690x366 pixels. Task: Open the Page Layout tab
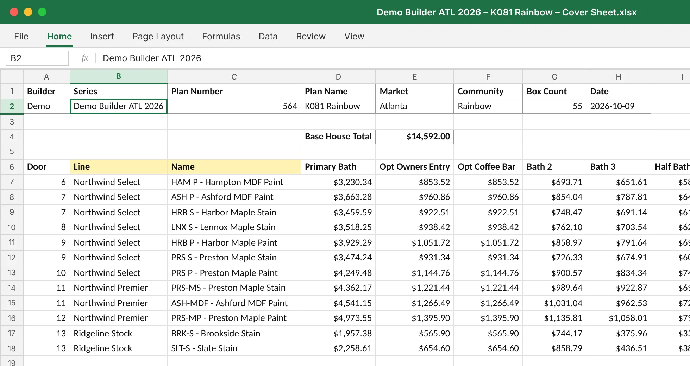[158, 36]
